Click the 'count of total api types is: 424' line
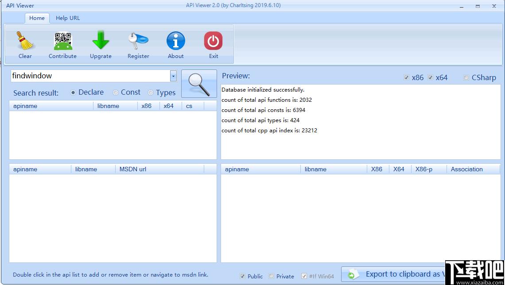 pos(260,120)
